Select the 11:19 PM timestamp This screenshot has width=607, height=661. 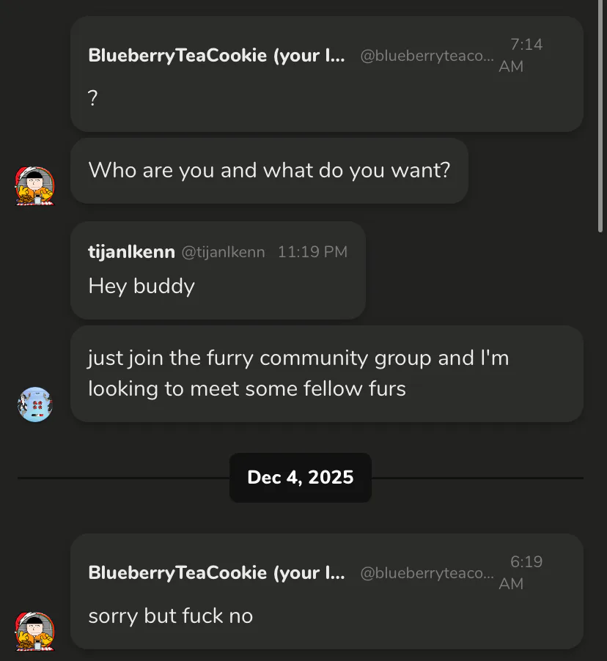click(x=312, y=252)
